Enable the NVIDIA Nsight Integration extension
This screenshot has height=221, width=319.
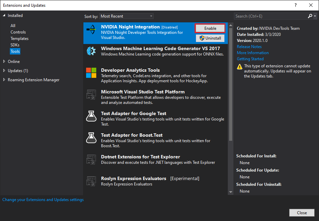point(210,28)
